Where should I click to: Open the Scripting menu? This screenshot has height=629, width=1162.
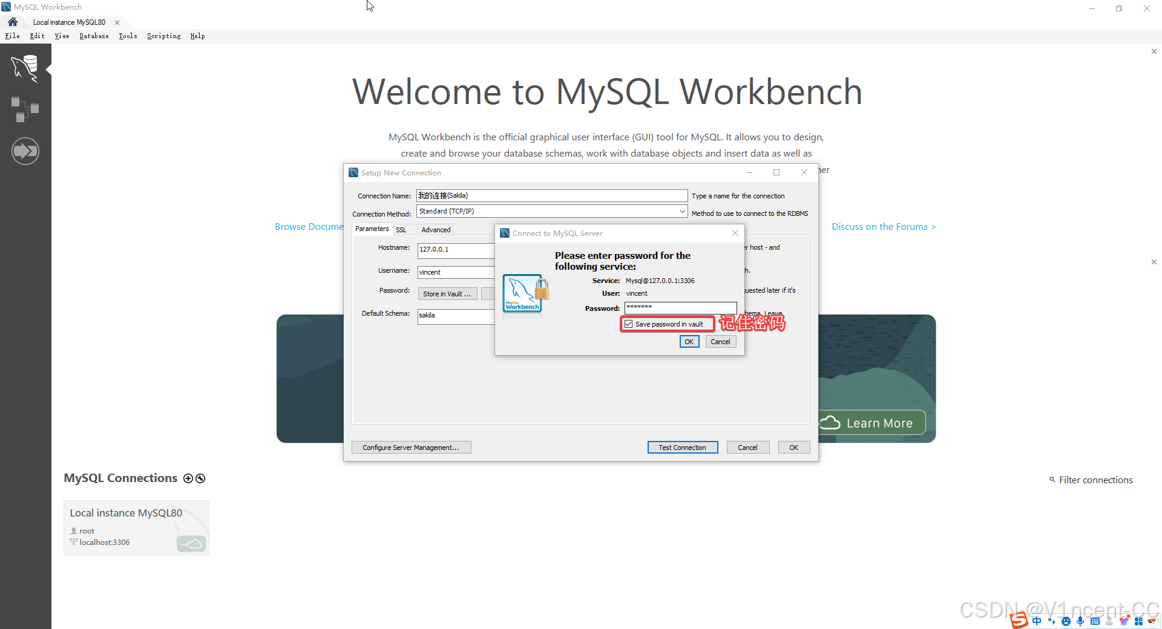(x=164, y=36)
